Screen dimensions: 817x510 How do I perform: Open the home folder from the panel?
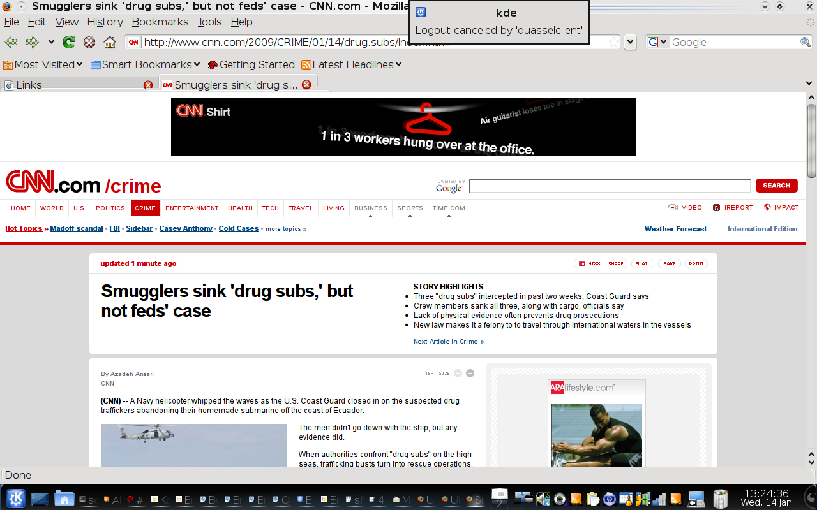click(64, 499)
